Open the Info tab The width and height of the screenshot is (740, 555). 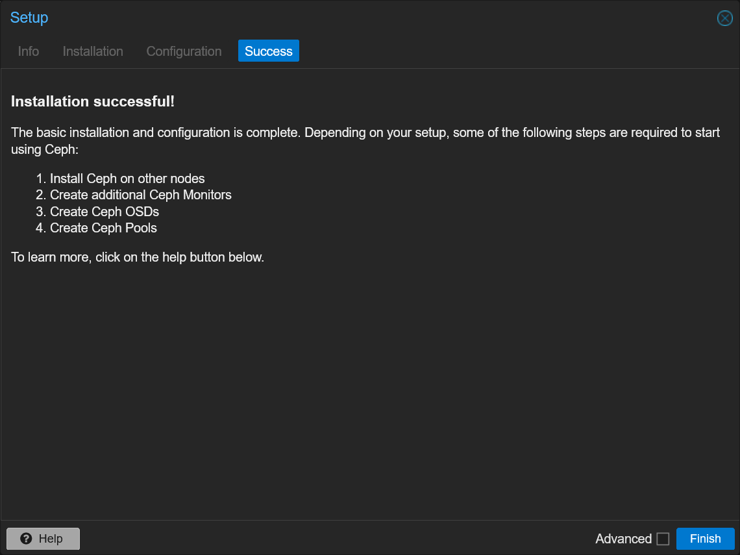29,51
